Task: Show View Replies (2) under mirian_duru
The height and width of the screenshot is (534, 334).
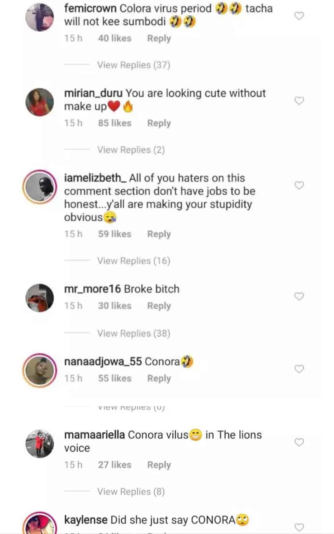Action: (x=131, y=150)
